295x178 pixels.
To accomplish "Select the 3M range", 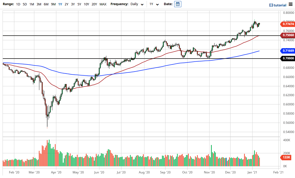I will [x=39, y=4].
